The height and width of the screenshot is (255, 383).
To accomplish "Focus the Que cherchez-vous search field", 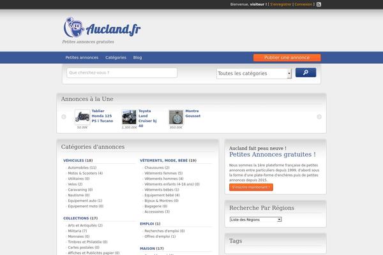I will pyautogui.click(x=121, y=73).
